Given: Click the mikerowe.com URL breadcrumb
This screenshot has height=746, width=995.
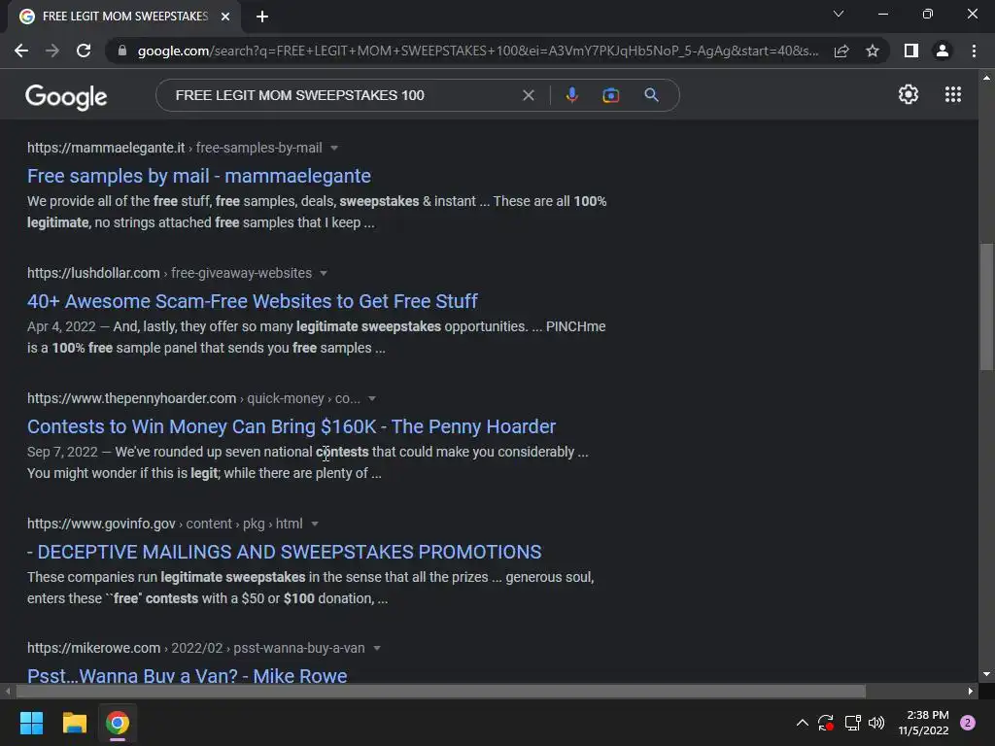Looking at the screenshot, I should [196, 648].
